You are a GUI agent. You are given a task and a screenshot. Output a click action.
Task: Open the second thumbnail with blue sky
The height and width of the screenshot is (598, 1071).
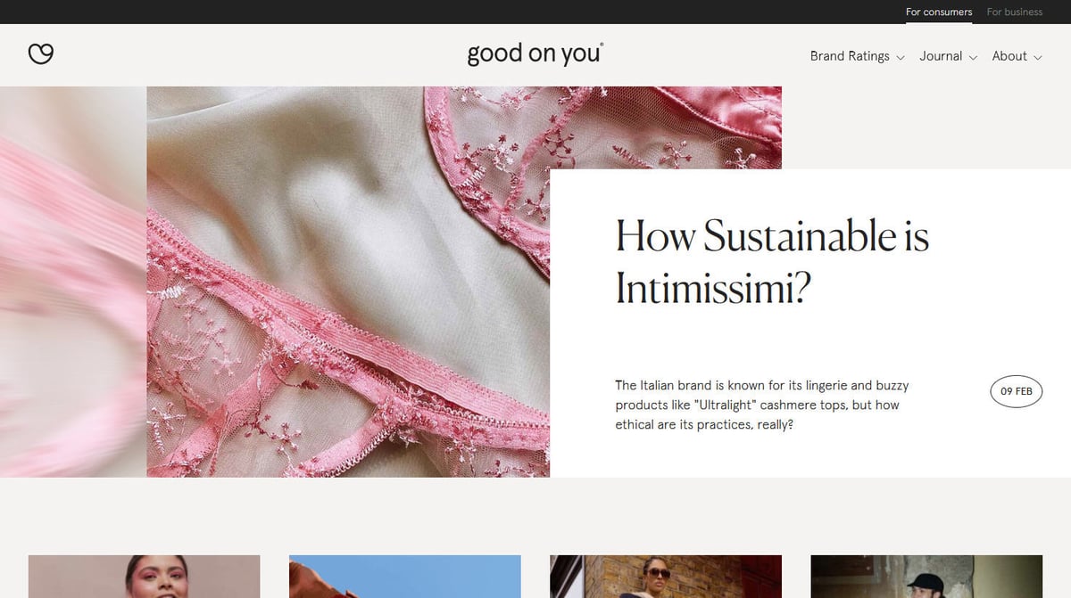(404, 577)
